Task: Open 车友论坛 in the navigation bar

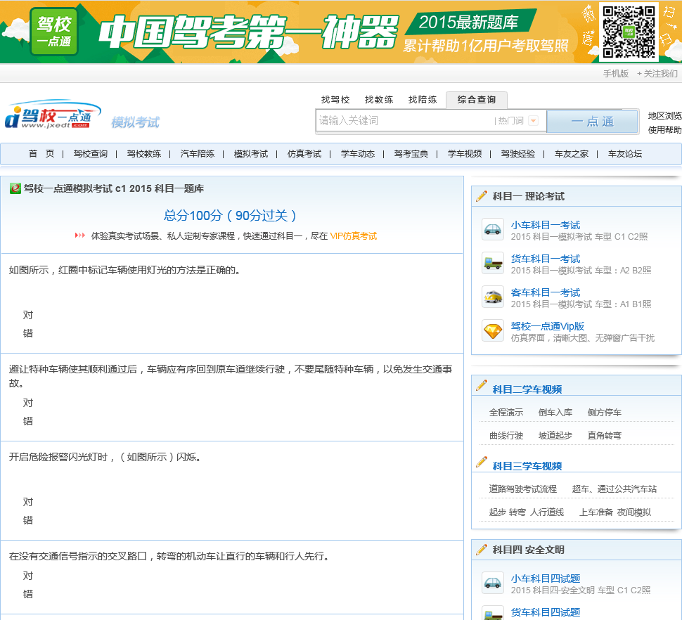Action: coord(625,153)
